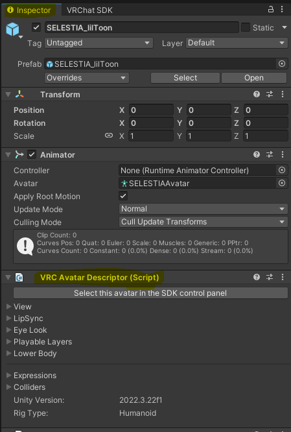
Task: Toggle the Scale constrain proportions link icon
Action: [109, 136]
